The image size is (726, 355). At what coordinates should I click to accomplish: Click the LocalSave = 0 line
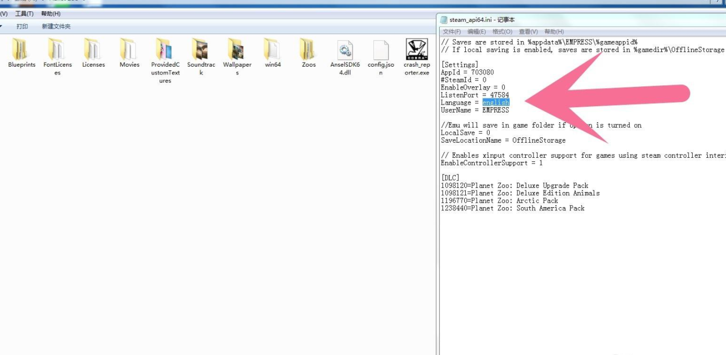pos(465,133)
